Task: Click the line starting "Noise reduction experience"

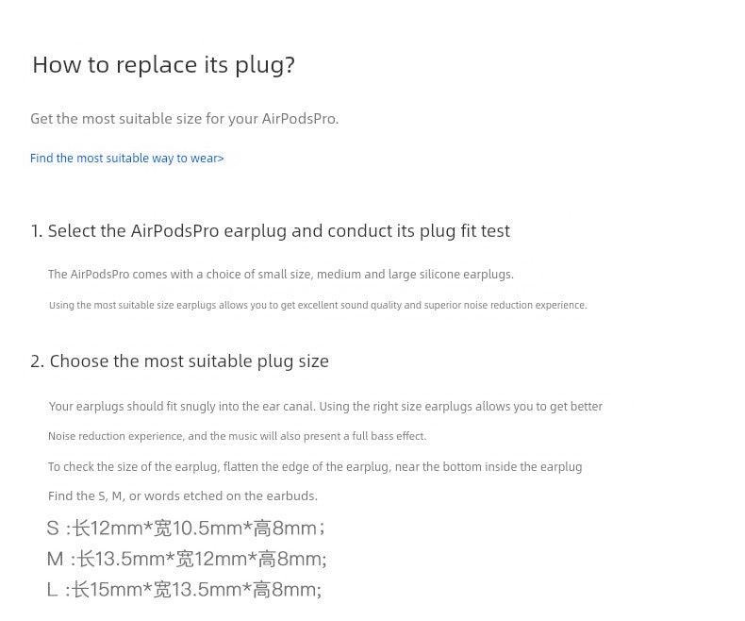Action: click(x=237, y=436)
